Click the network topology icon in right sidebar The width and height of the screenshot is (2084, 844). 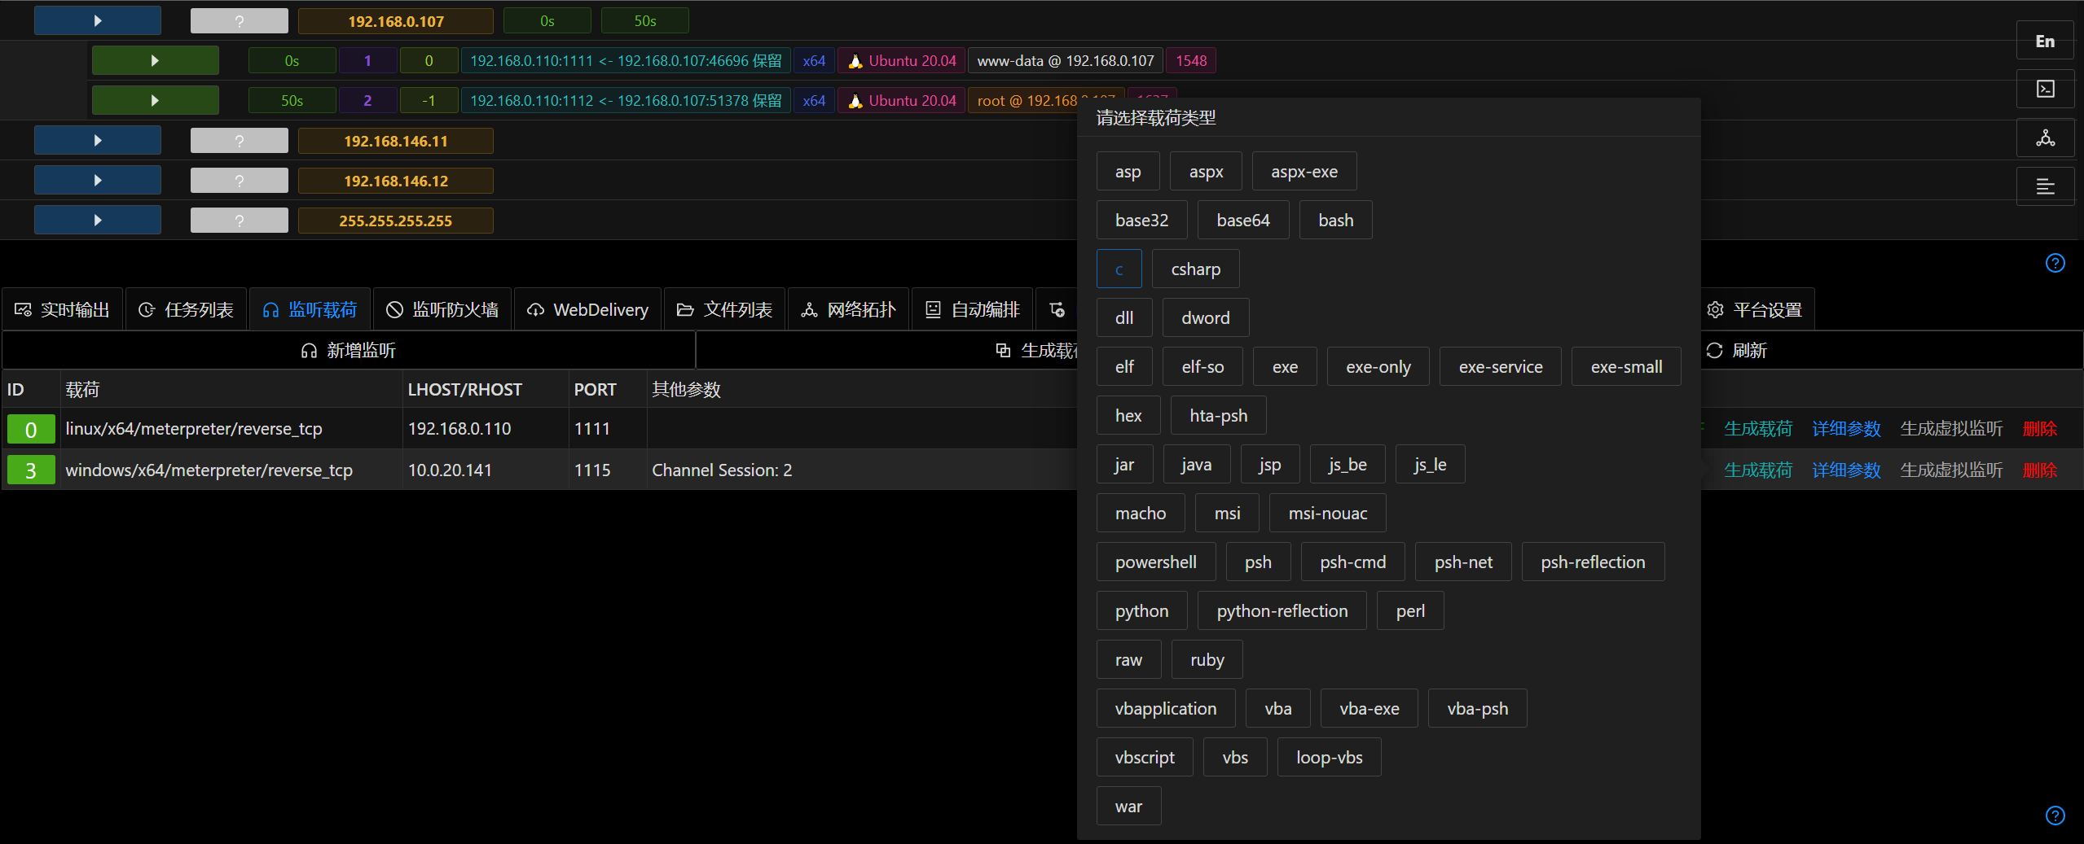tap(2045, 138)
